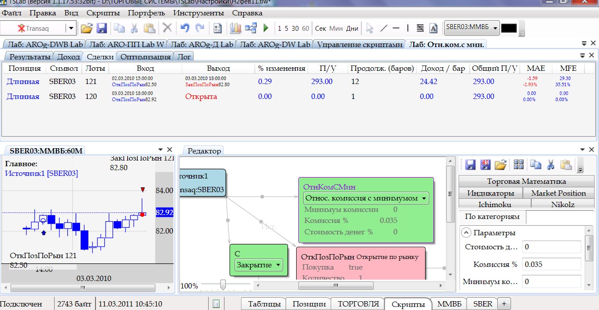
Task: Click the scissors icon in editor toolbar
Action: coord(550,165)
